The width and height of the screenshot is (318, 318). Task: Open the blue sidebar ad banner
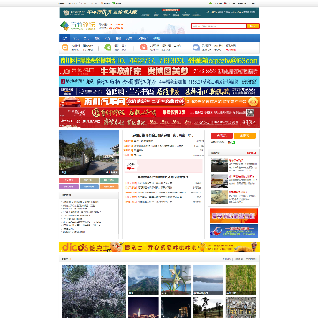(x=234, y=231)
